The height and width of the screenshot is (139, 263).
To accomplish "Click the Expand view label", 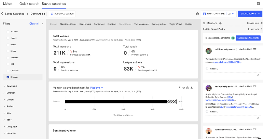I will [x=253, y=23].
